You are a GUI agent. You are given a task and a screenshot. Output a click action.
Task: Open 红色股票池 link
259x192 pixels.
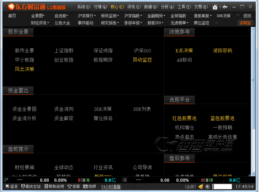[x=184, y=118]
